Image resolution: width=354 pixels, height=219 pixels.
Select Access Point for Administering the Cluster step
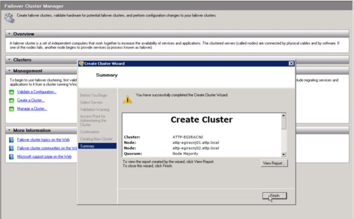tap(93, 120)
